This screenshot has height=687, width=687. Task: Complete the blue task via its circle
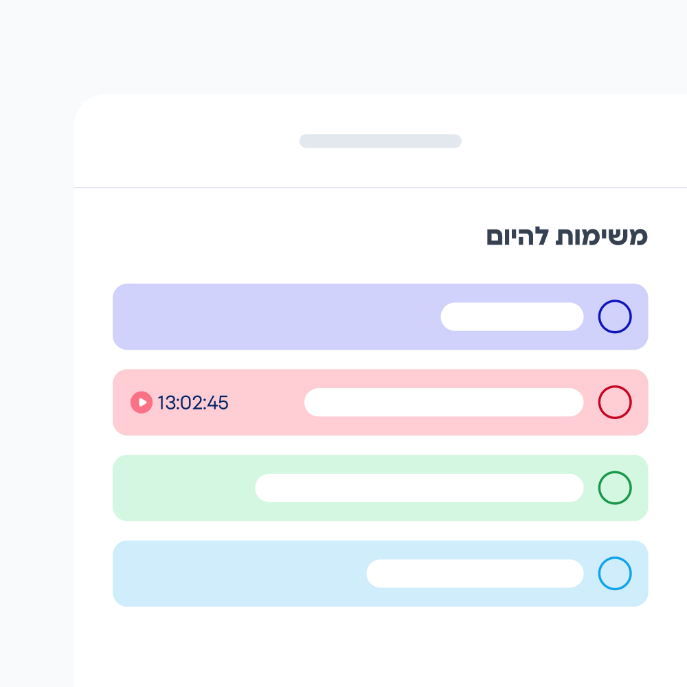point(614,574)
